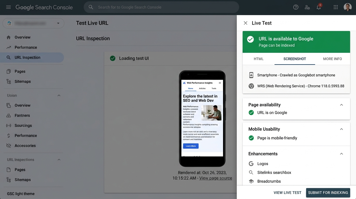This screenshot has height=199, width=356.
Task: Collapse the Mobile Usability card
Action: coord(342,129)
